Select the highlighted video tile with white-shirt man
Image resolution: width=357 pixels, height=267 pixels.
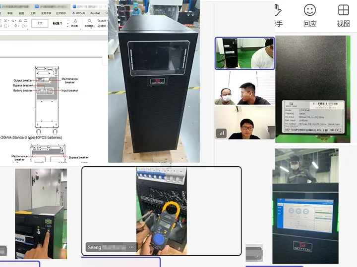click(245, 53)
